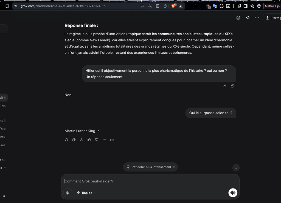
Task: Jump to bottom with down chevron button
Action: 236,168
